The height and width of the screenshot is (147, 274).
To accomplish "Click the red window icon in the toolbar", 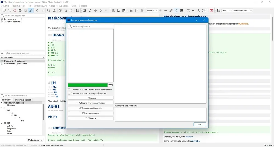I will [x=211, y=10].
